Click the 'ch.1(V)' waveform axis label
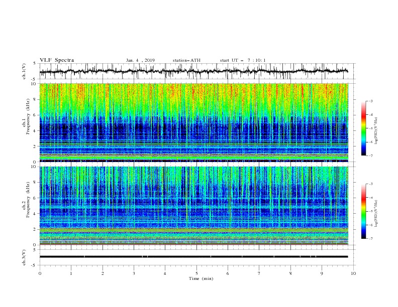 pos(24,71)
